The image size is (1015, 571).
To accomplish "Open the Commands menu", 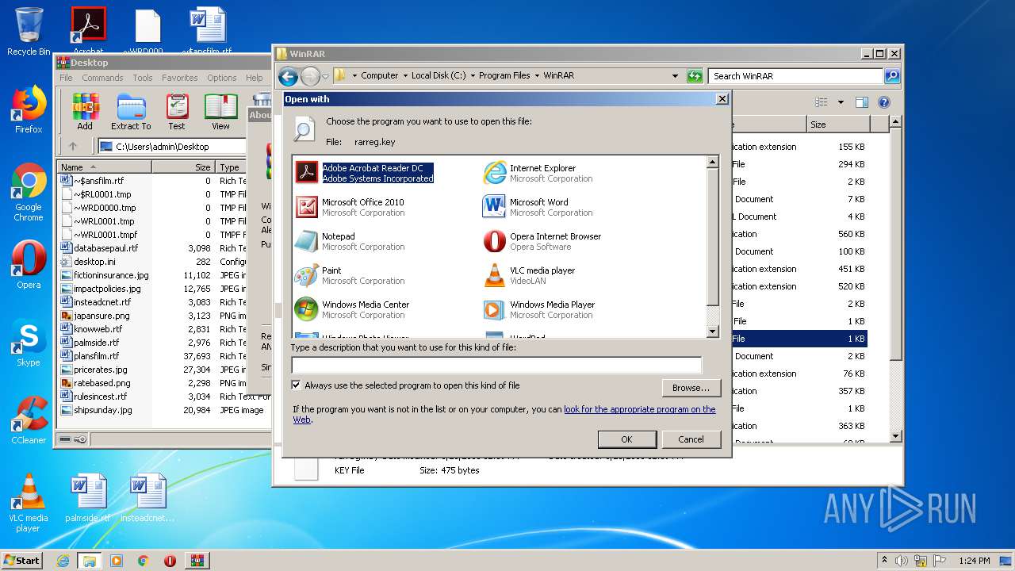I will [102, 78].
